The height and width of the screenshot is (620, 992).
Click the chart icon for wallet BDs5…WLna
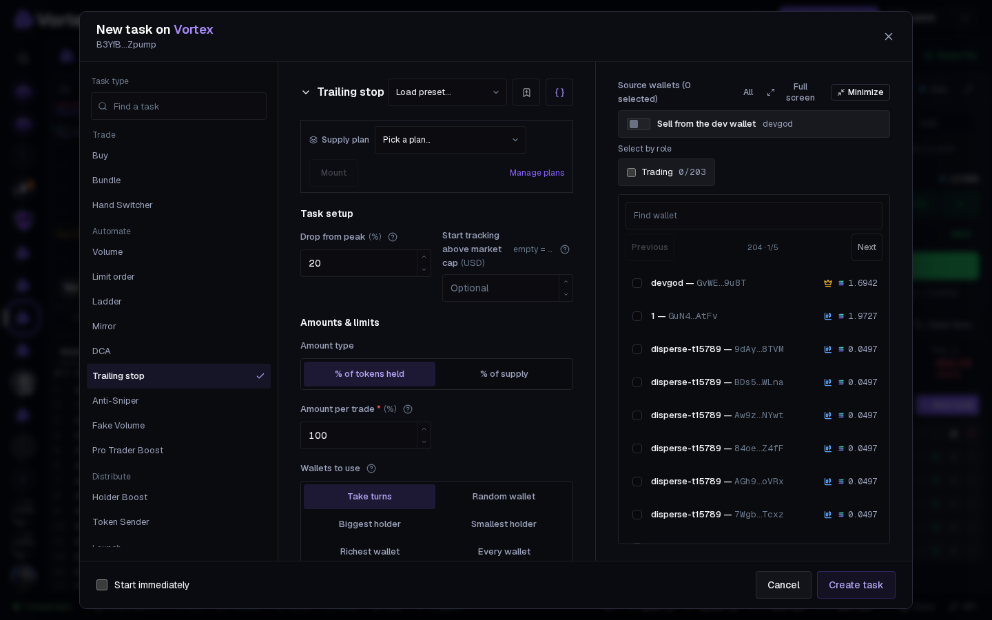pos(828,382)
